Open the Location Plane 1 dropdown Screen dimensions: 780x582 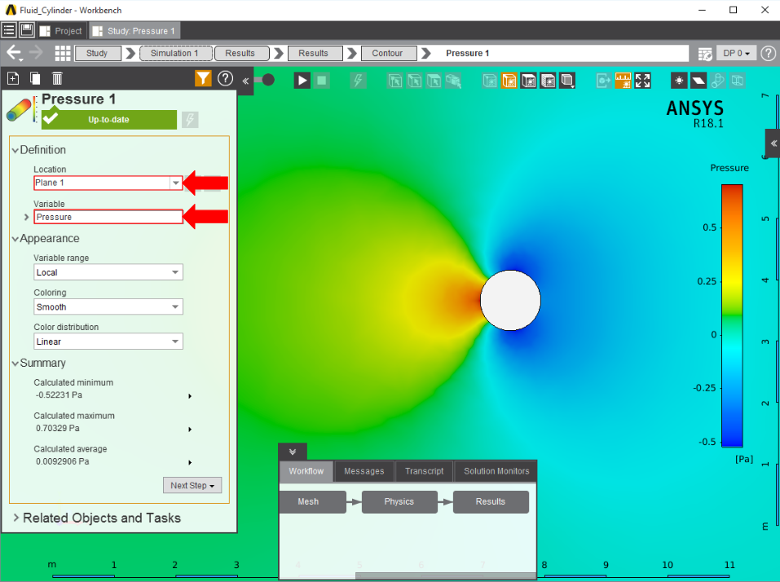pos(175,183)
